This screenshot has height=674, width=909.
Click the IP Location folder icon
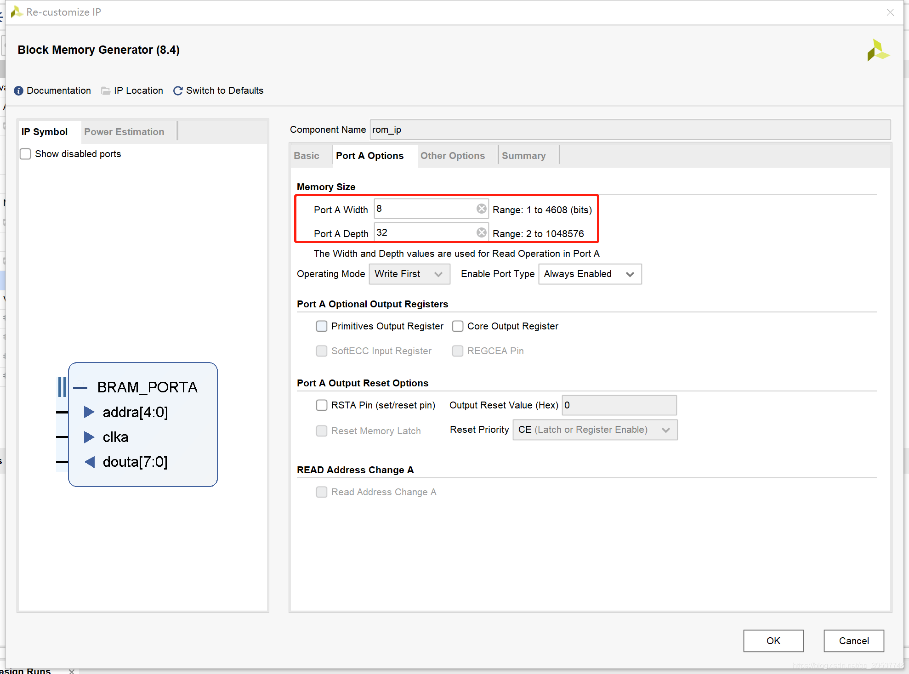click(x=106, y=91)
